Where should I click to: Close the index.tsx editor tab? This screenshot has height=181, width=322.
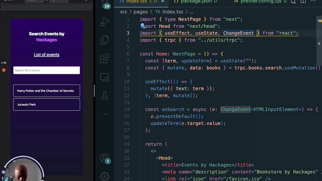pos(163,2)
